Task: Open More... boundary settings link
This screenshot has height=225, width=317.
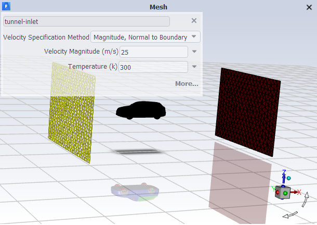Action: [x=187, y=84]
